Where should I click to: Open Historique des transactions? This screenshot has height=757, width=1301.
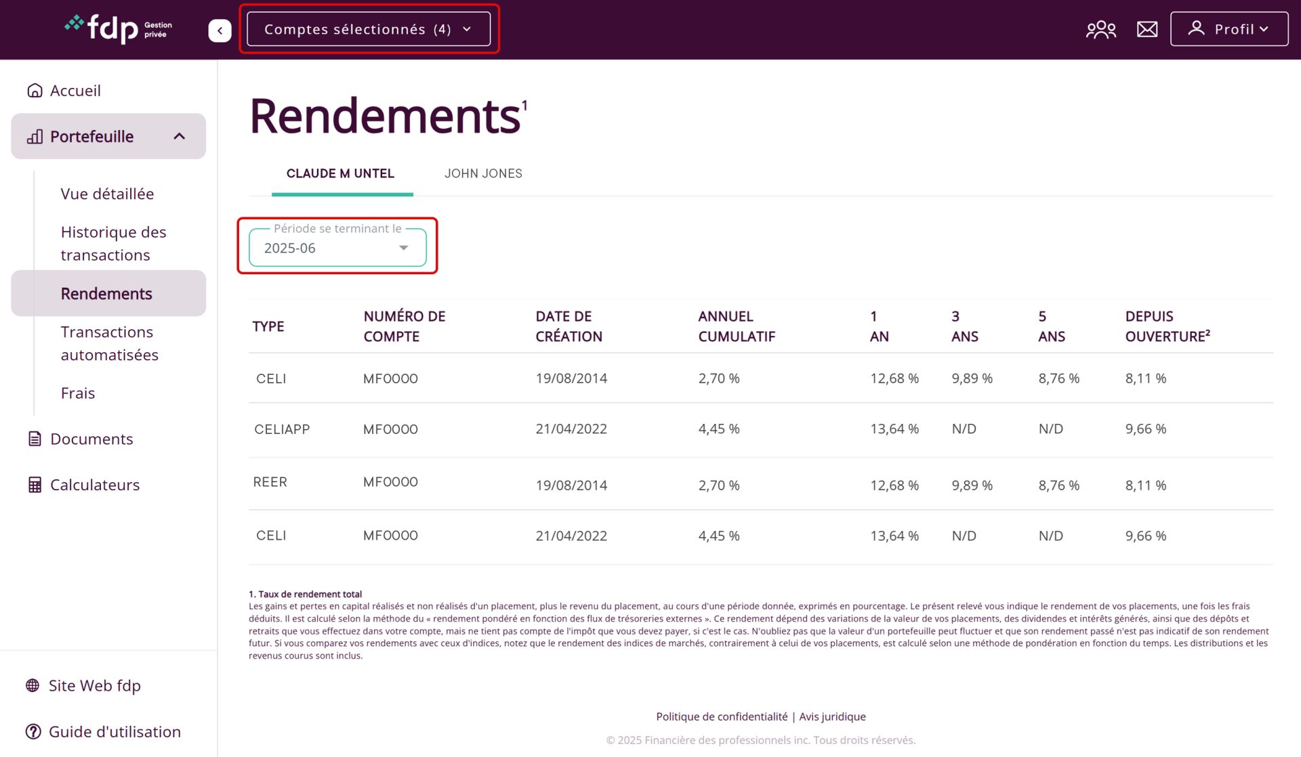click(x=113, y=243)
